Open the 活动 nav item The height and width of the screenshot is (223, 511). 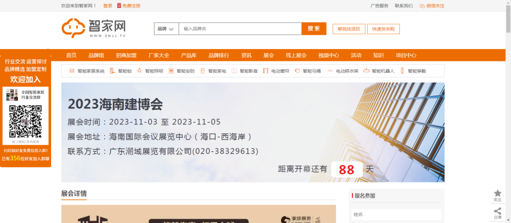(x=356, y=55)
